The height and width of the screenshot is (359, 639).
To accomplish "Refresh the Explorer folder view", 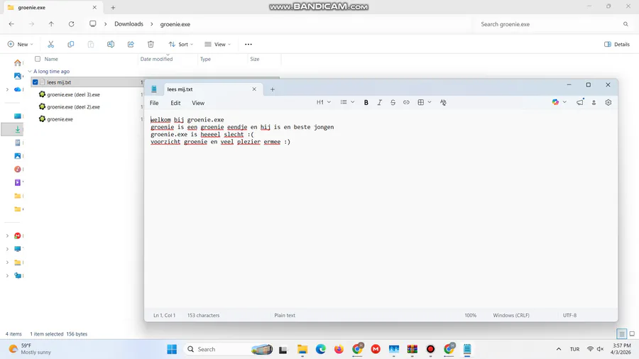I will tap(71, 24).
